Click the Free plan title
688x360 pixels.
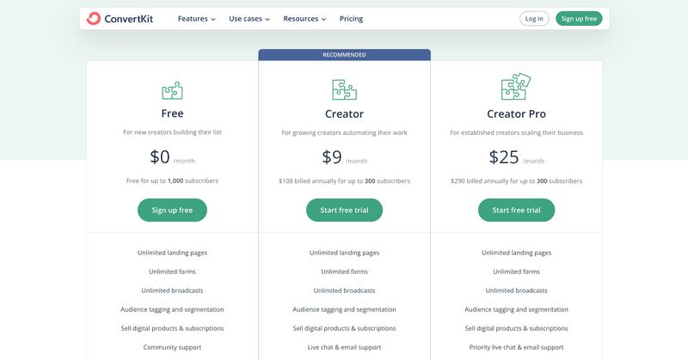coord(172,113)
